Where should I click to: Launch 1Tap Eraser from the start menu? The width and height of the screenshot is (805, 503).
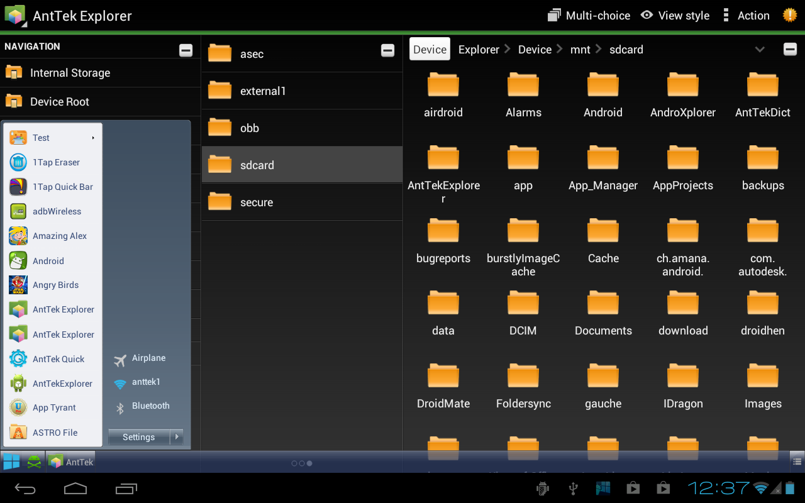(x=53, y=162)
